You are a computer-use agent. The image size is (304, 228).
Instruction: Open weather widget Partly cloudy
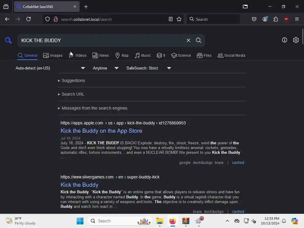(20, 221)
